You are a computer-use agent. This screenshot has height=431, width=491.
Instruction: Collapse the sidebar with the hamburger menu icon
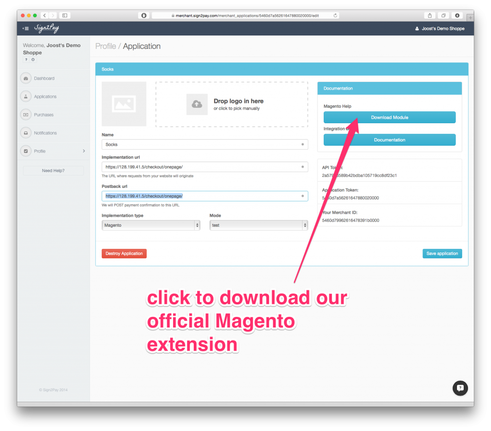point(26,28)
